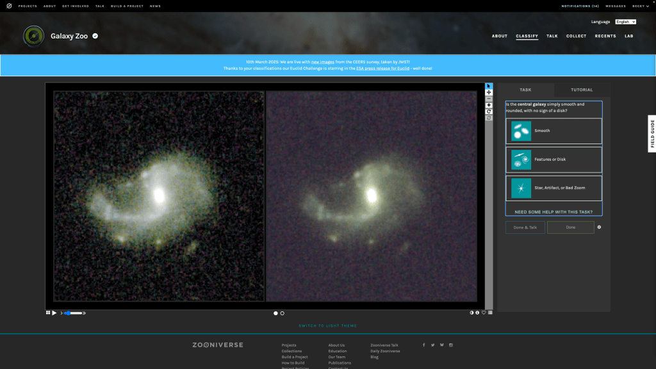Adjust the playback speed slider
The height and width of the screenshot is (369, 656).
pos(74,313)
